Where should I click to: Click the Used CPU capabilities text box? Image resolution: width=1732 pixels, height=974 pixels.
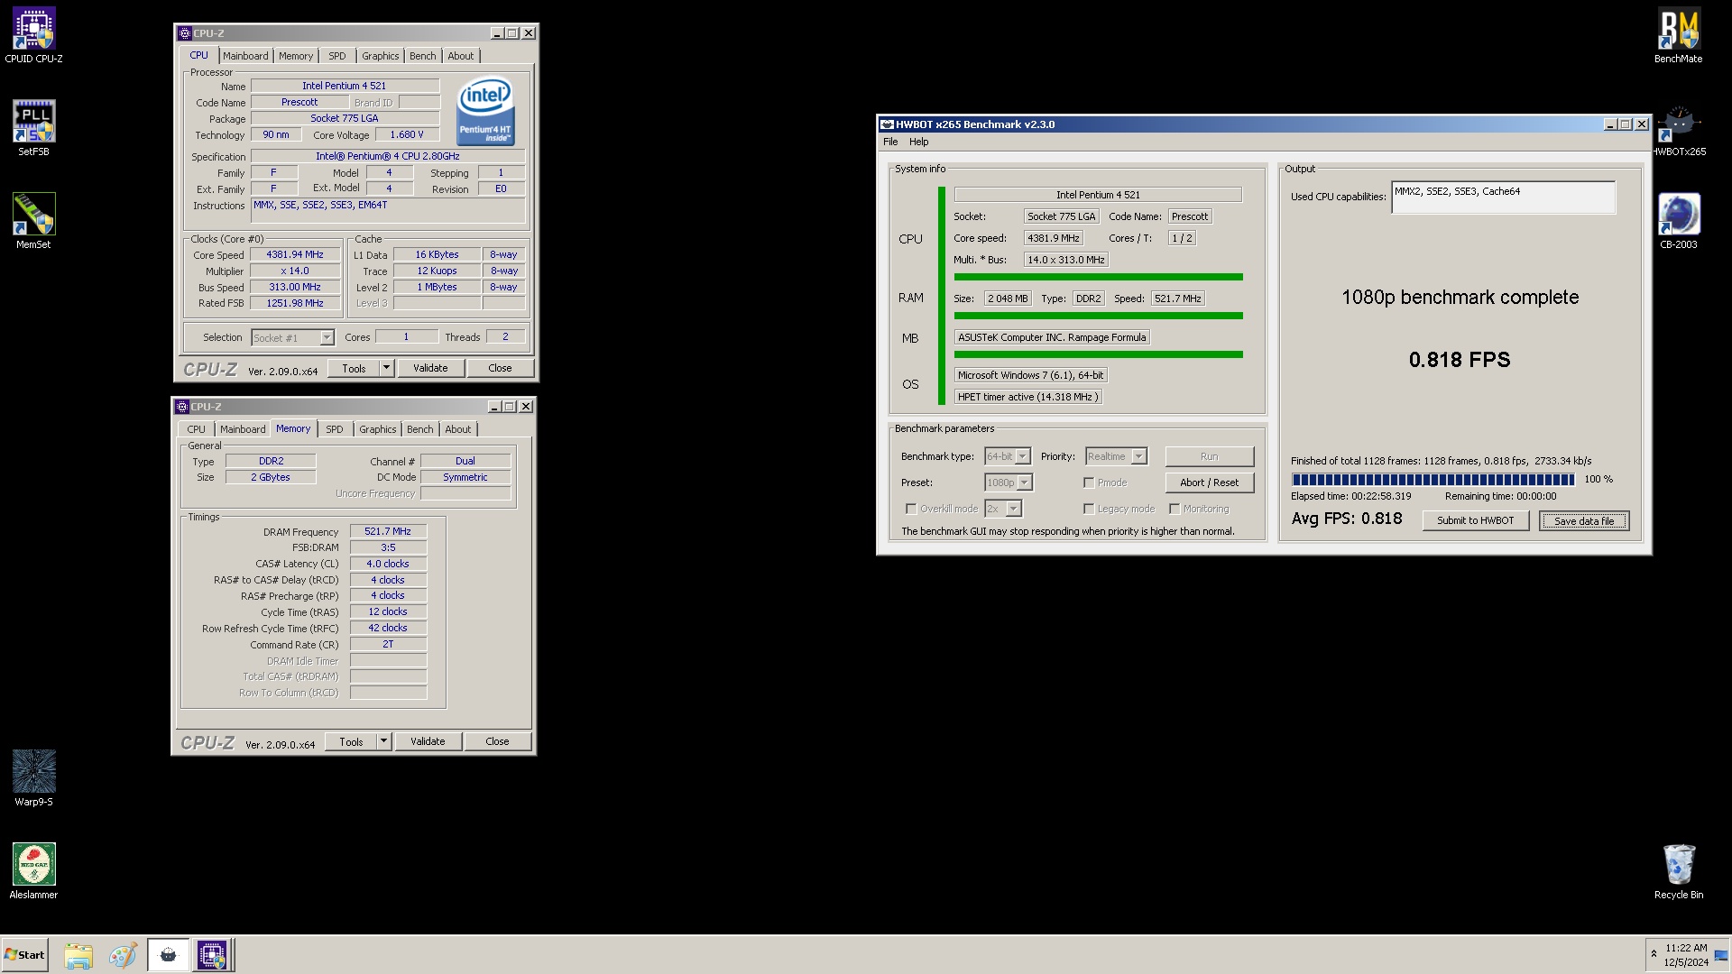[x=1503, y=198]
